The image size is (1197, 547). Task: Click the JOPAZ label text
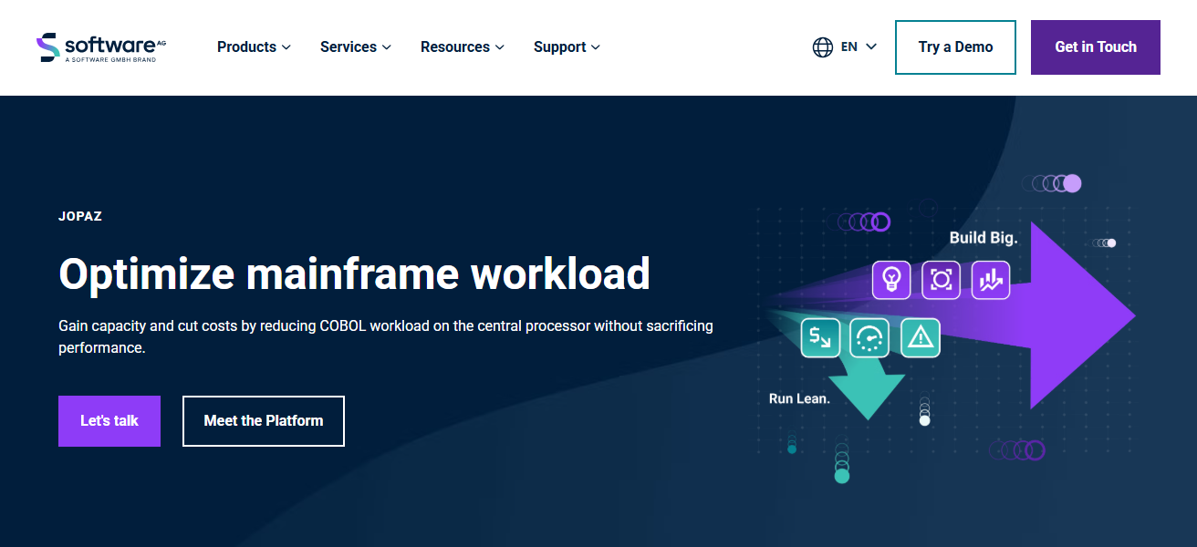click(x=80, y=216)
